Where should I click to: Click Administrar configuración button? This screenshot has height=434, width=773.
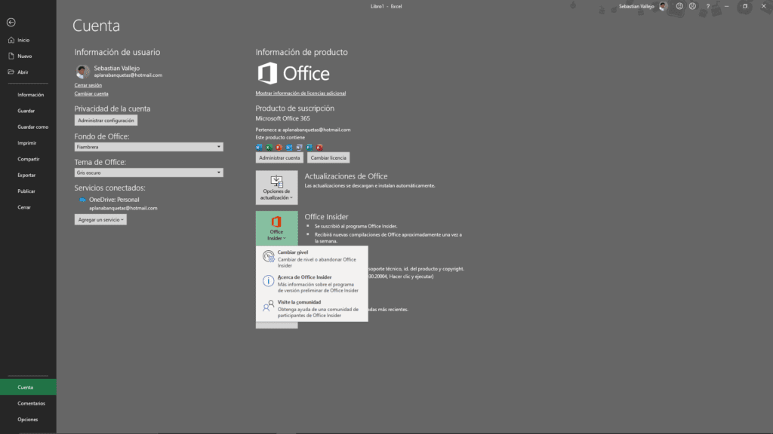106,120
